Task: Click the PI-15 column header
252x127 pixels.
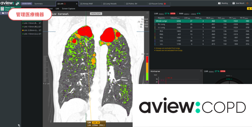Action: [x=244, y=18]
